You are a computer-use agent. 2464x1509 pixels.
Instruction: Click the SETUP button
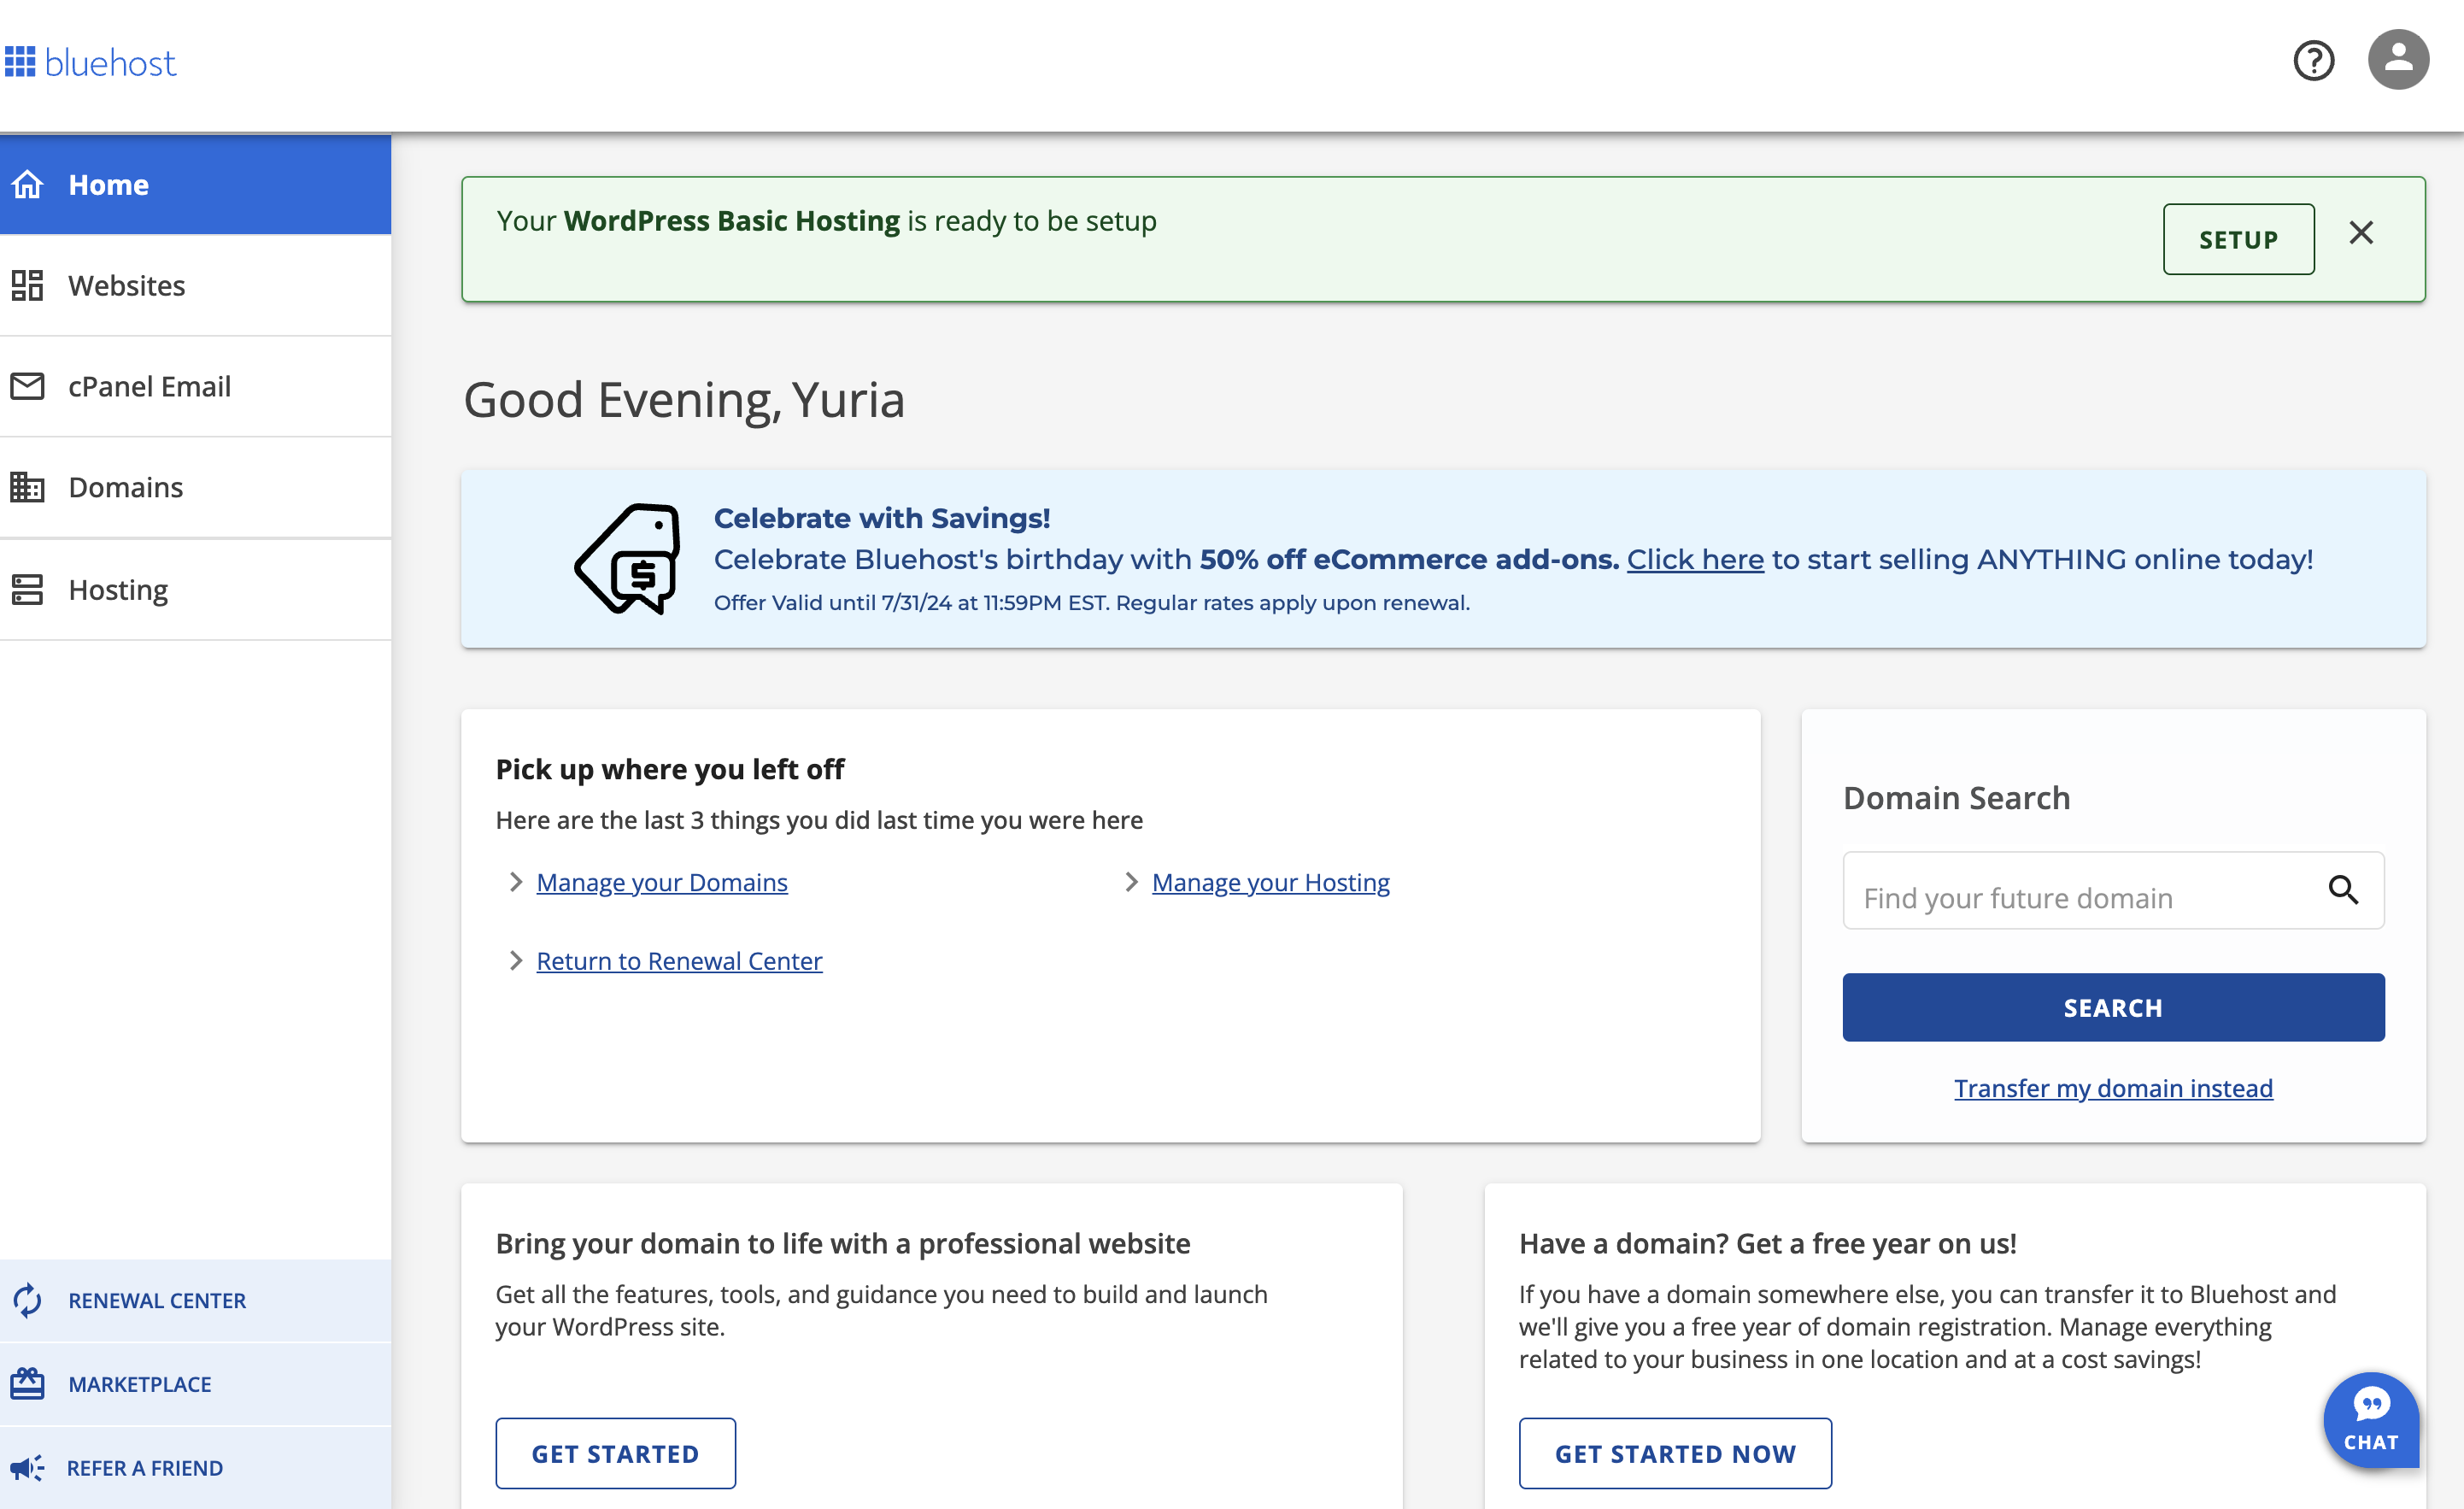(x=2238, y=240)
